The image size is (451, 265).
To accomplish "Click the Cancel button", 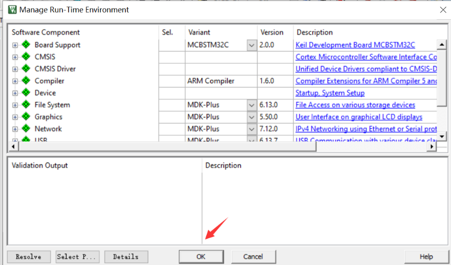I will [253, 257].
